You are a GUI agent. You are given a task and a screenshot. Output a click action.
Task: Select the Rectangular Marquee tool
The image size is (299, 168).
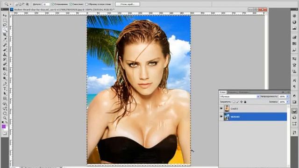(x=5, y=21)
